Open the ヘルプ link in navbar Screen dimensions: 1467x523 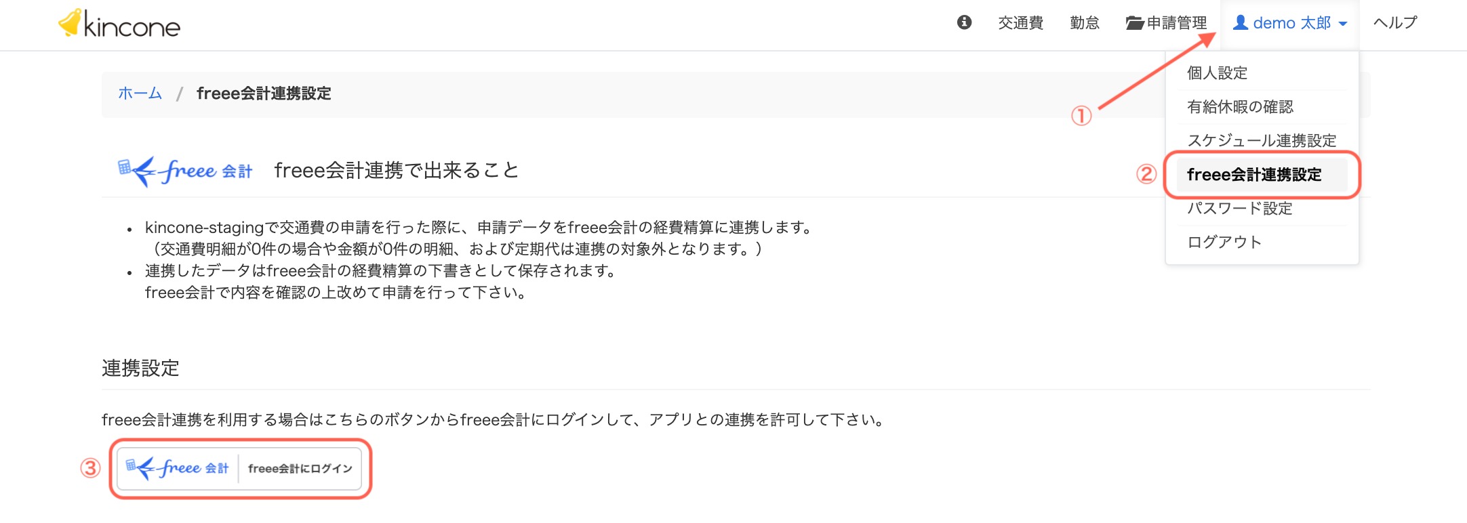point(1395,23)
